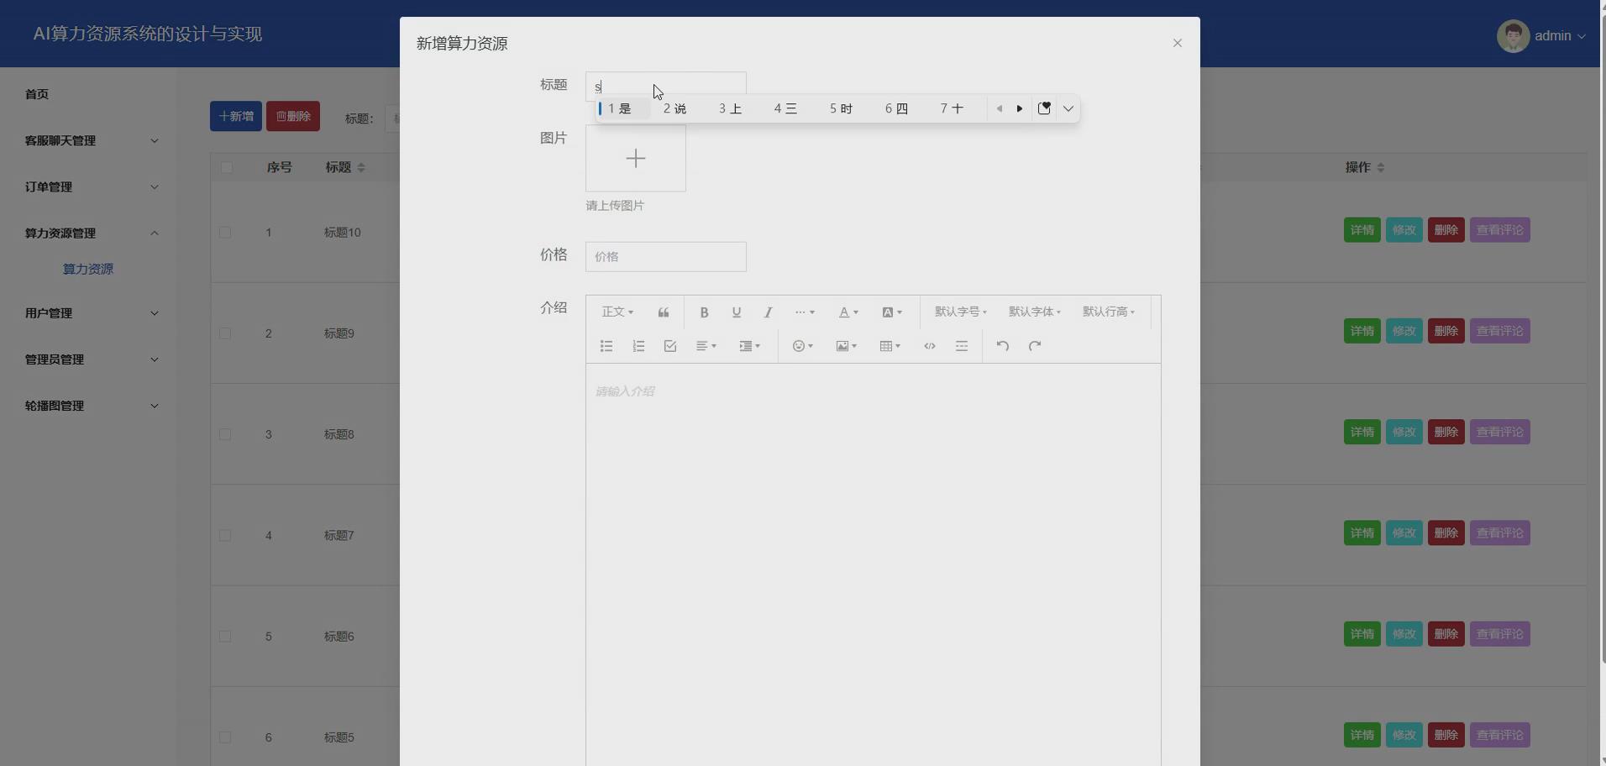Screen dimensions: 1606x766
Task: Switch to code view in the editor
Action: pyautogui.click(x=929, y=345)
